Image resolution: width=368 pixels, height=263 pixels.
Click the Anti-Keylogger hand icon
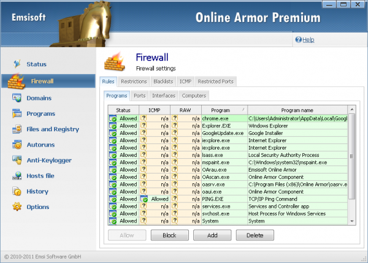click(17, 160)
